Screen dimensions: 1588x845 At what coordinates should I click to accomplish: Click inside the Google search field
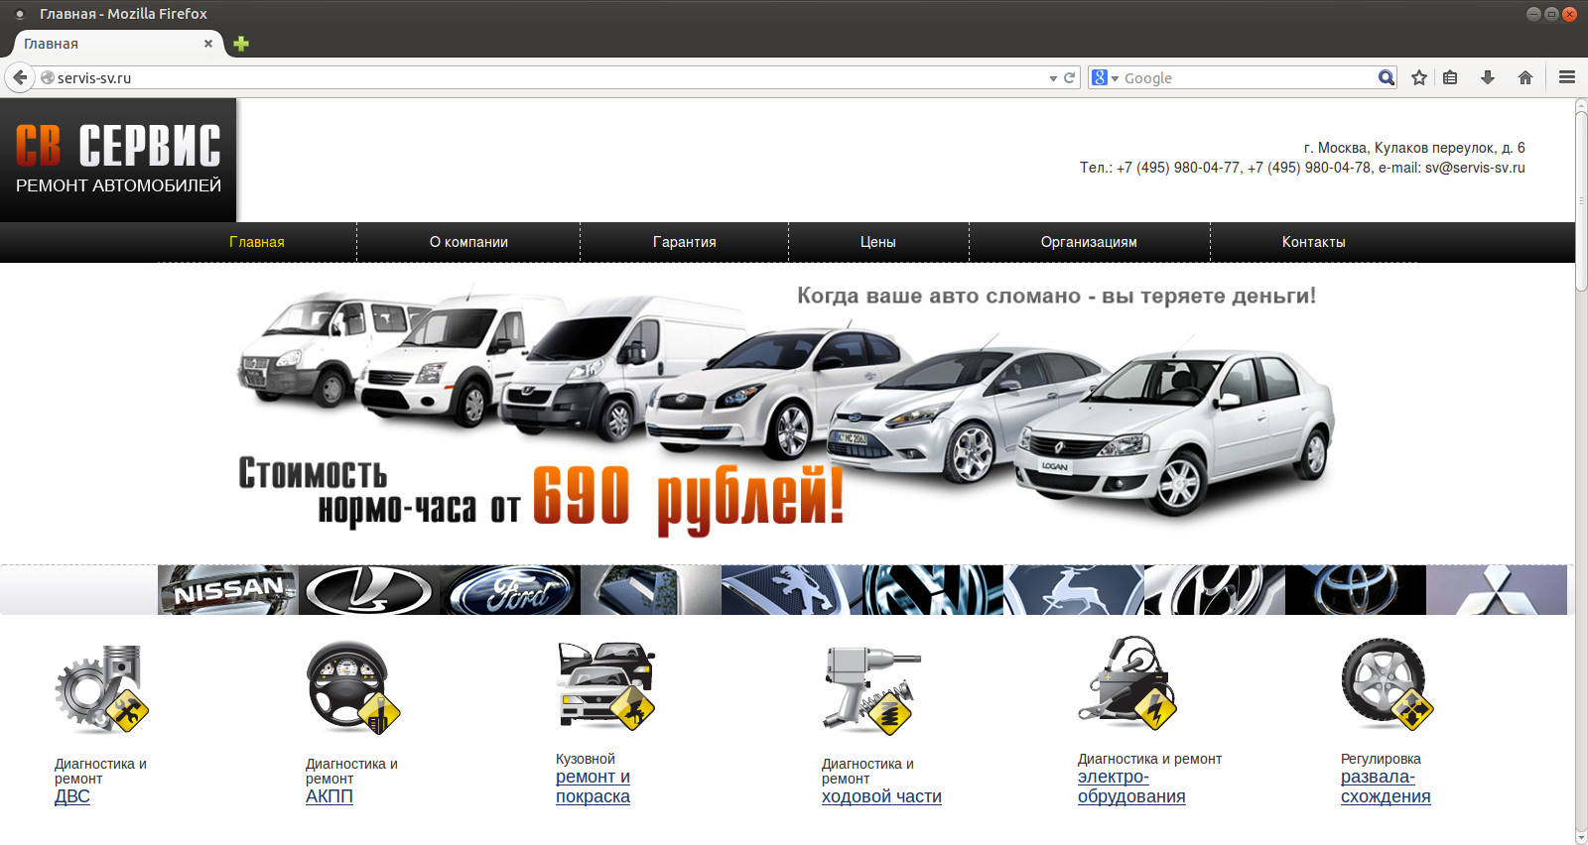pos(1246,77)
